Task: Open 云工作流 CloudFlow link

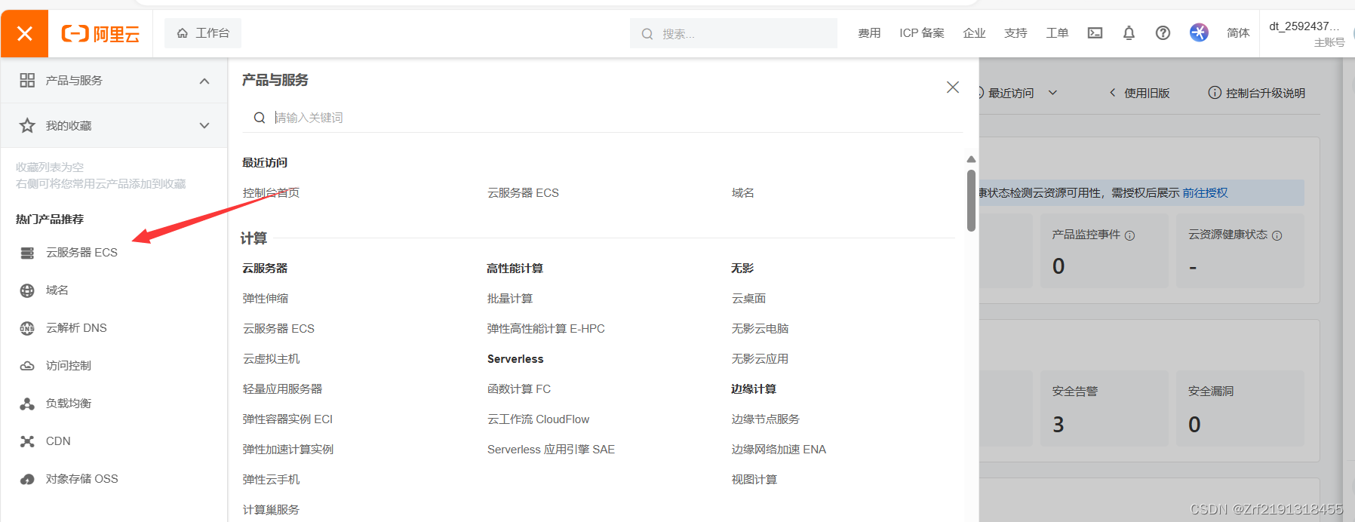Action: [x=539, y=419]
